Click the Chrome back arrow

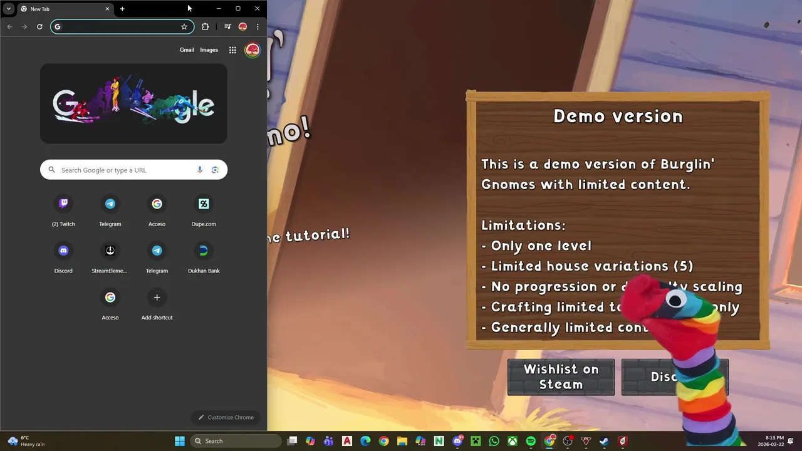[9, 26]
